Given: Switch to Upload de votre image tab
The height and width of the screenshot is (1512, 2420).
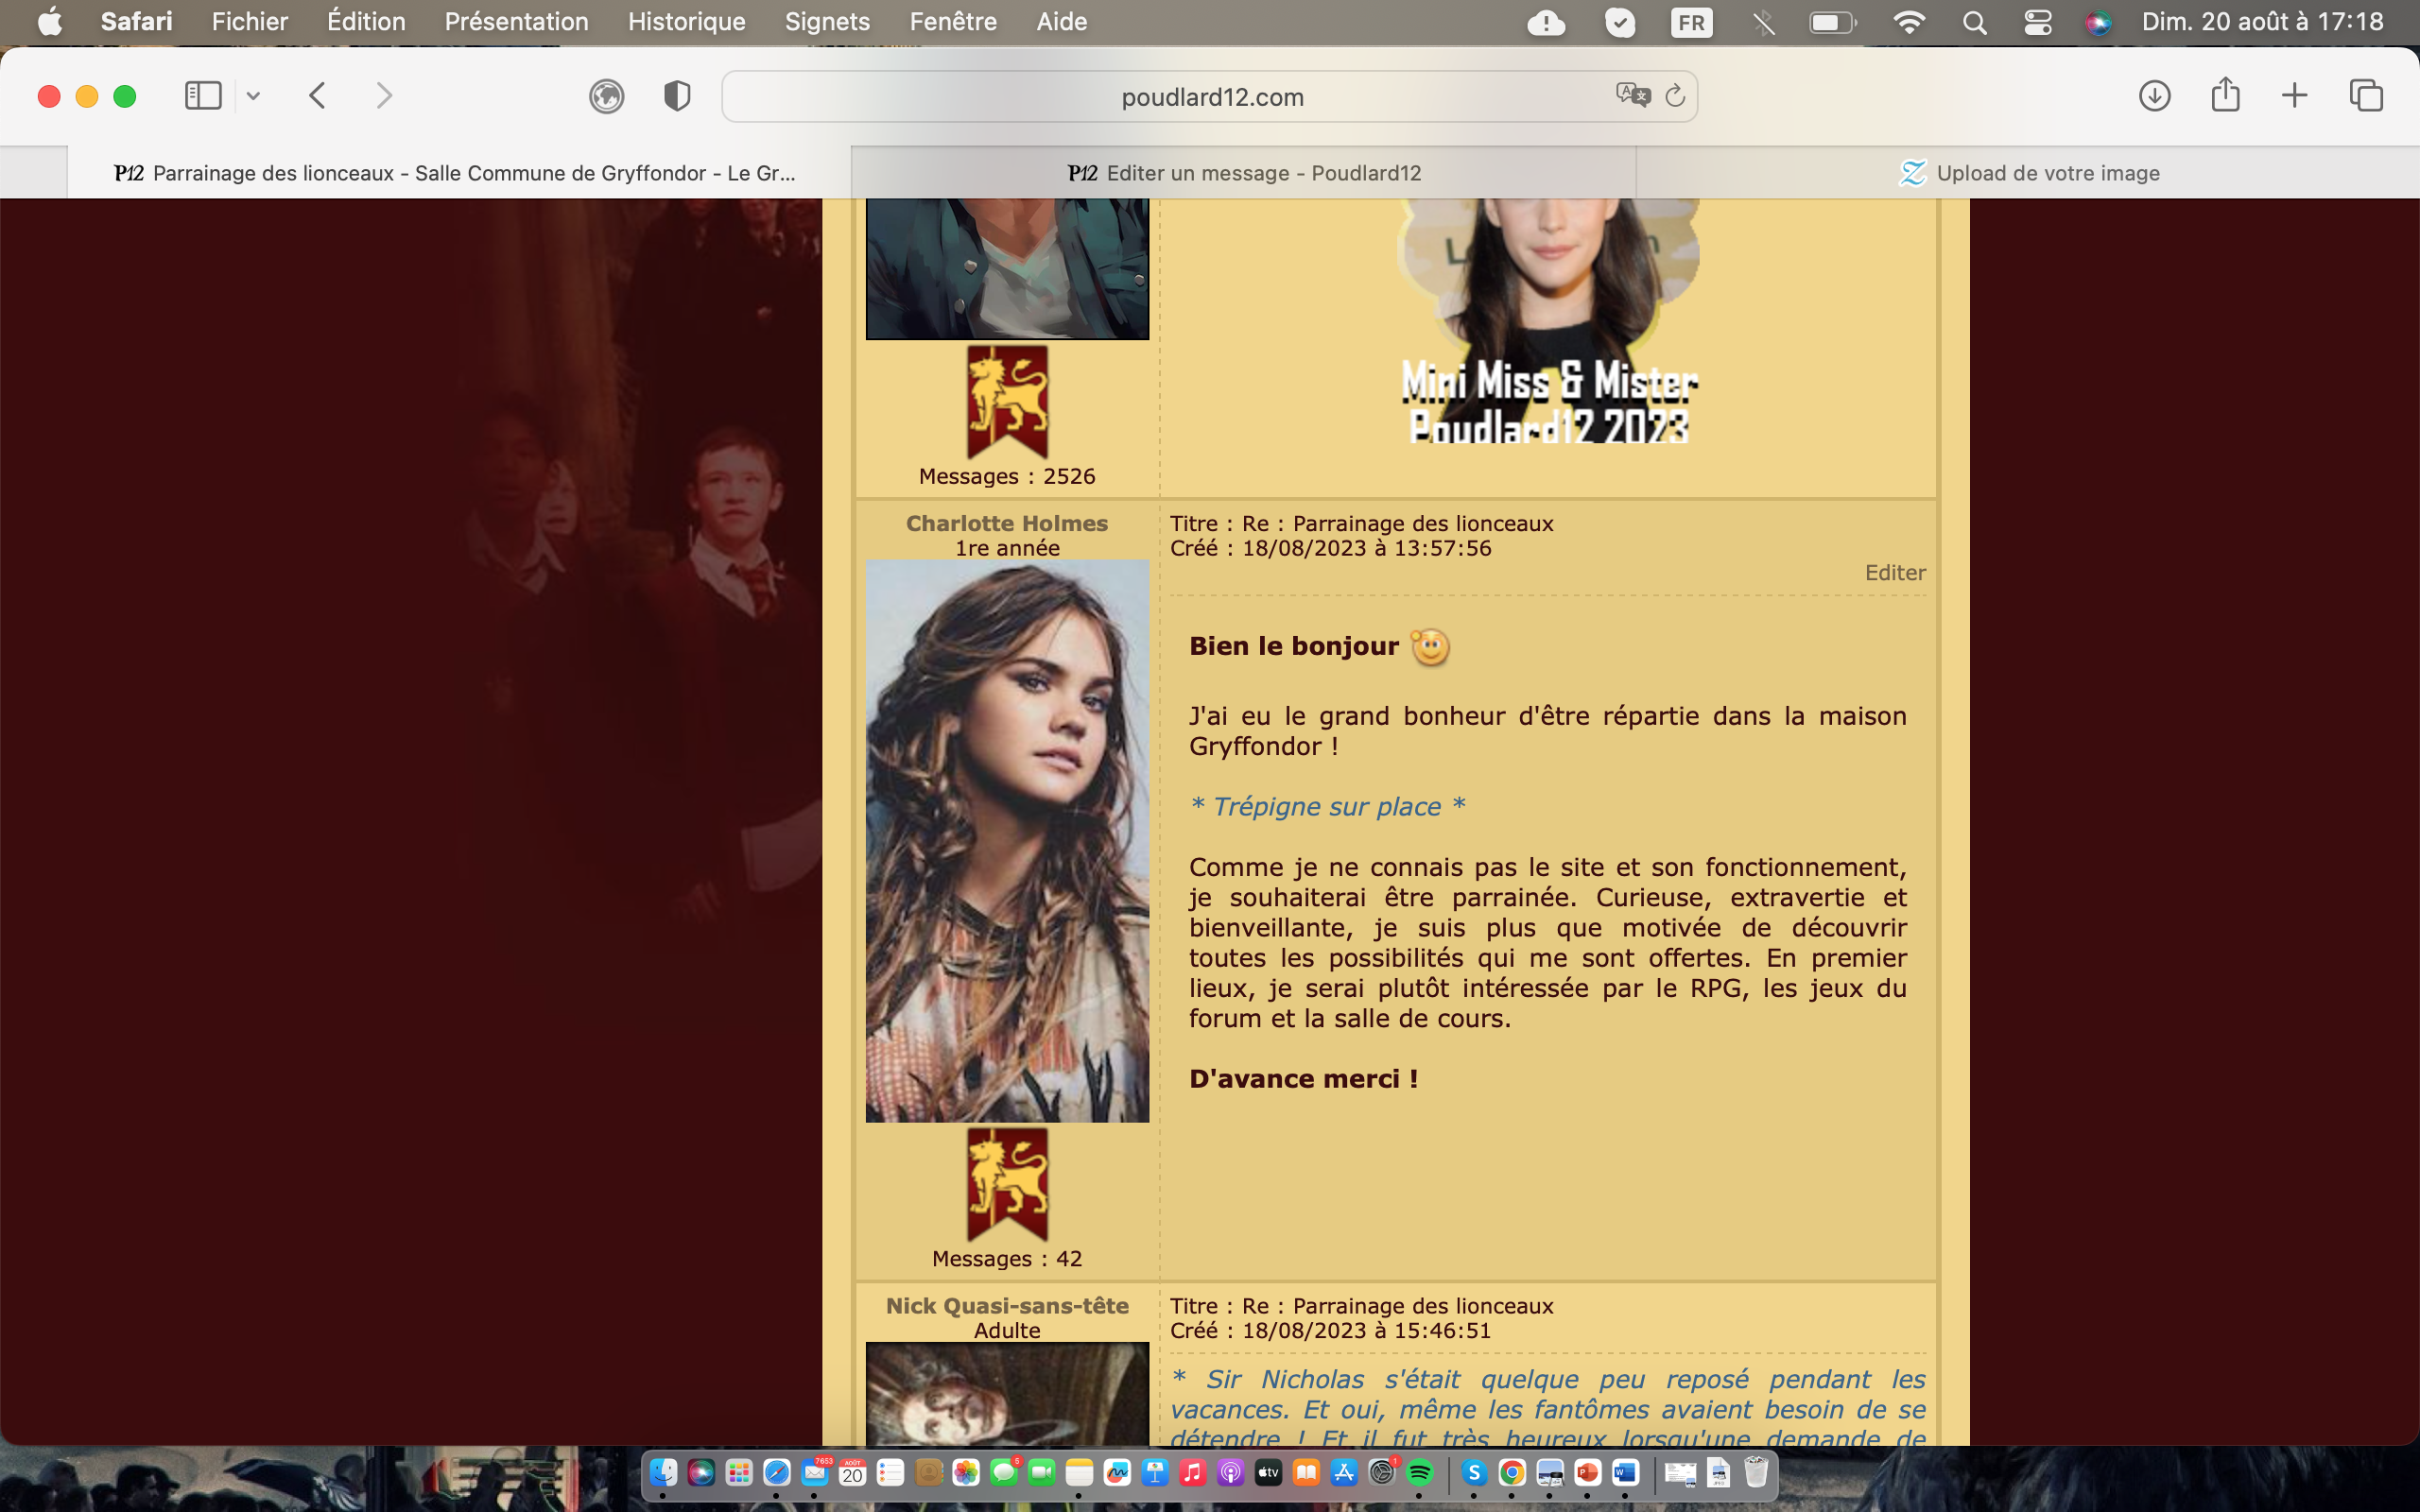Looking at the screenshot, I should (x=2030, y=173).
